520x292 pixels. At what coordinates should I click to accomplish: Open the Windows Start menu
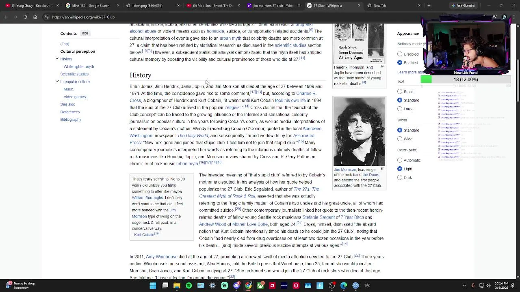tap(153, 286)
